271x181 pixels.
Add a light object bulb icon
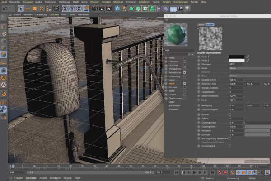187,9
